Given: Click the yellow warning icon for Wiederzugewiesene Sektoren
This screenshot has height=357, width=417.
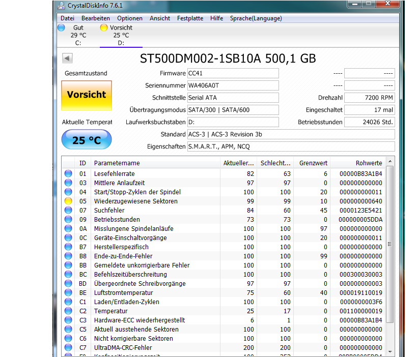Looking at the screenshot, I should (x=68, y=201).
